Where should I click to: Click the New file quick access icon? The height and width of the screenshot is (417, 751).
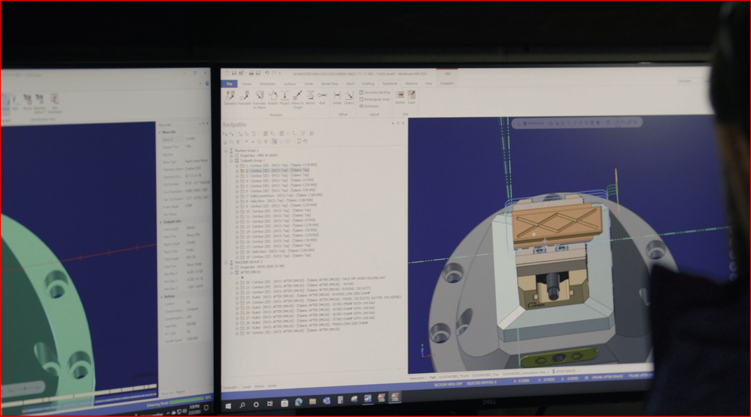[227, 73]
